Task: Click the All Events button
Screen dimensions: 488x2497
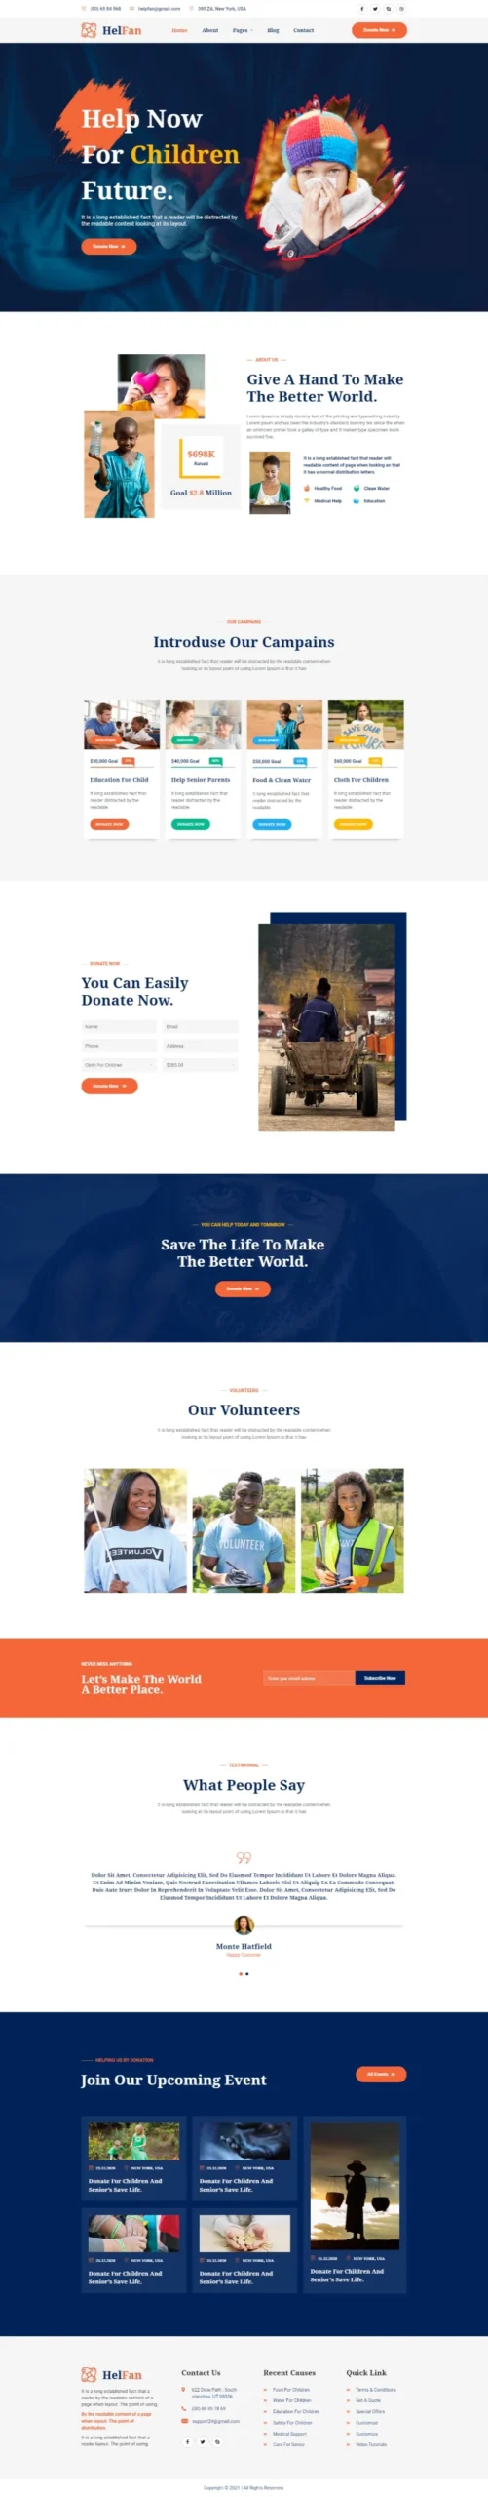Action: tap(381, 2074)
